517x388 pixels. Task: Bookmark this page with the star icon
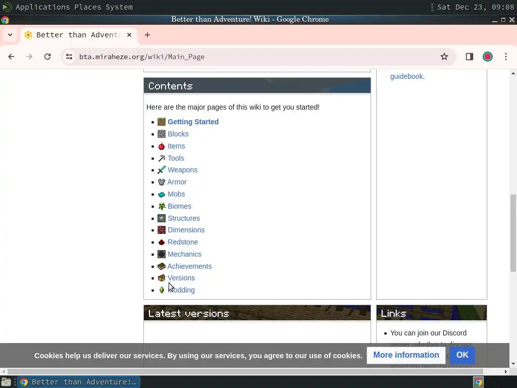pos(444,57)
